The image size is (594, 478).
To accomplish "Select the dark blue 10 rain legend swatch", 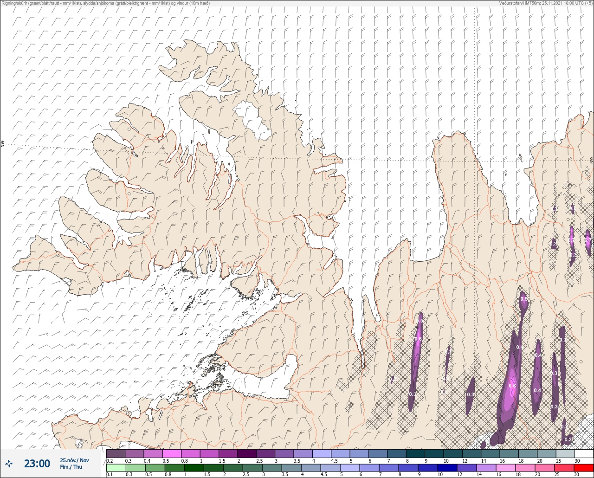I will click(447, 468).
